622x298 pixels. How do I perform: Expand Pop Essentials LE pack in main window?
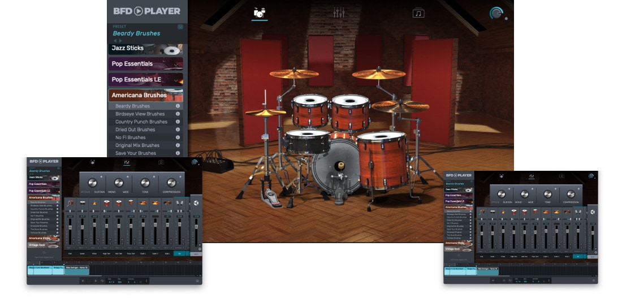(x=145, y=79)
